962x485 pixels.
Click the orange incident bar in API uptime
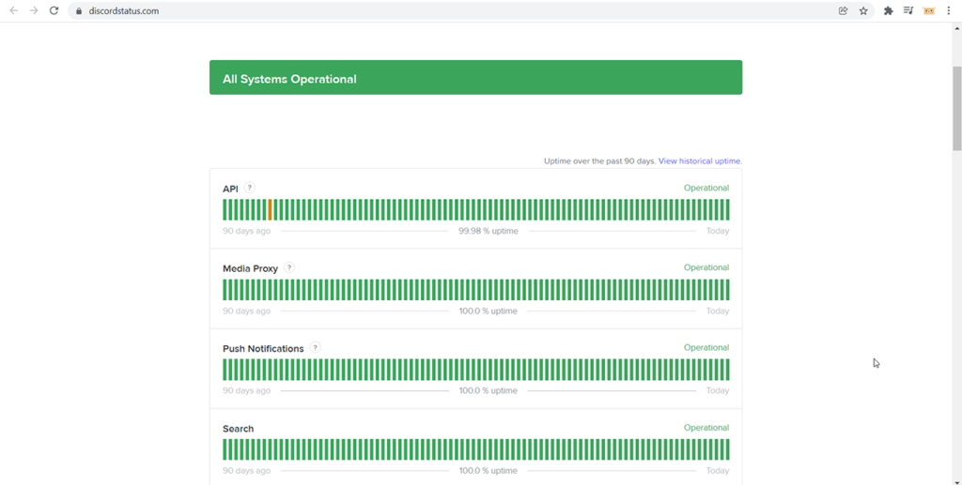click(x=270, y=209)
